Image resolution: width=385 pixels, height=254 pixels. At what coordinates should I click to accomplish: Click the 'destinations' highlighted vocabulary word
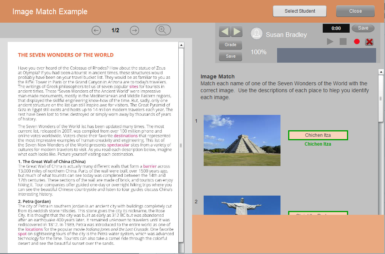[x=126, y=136]
